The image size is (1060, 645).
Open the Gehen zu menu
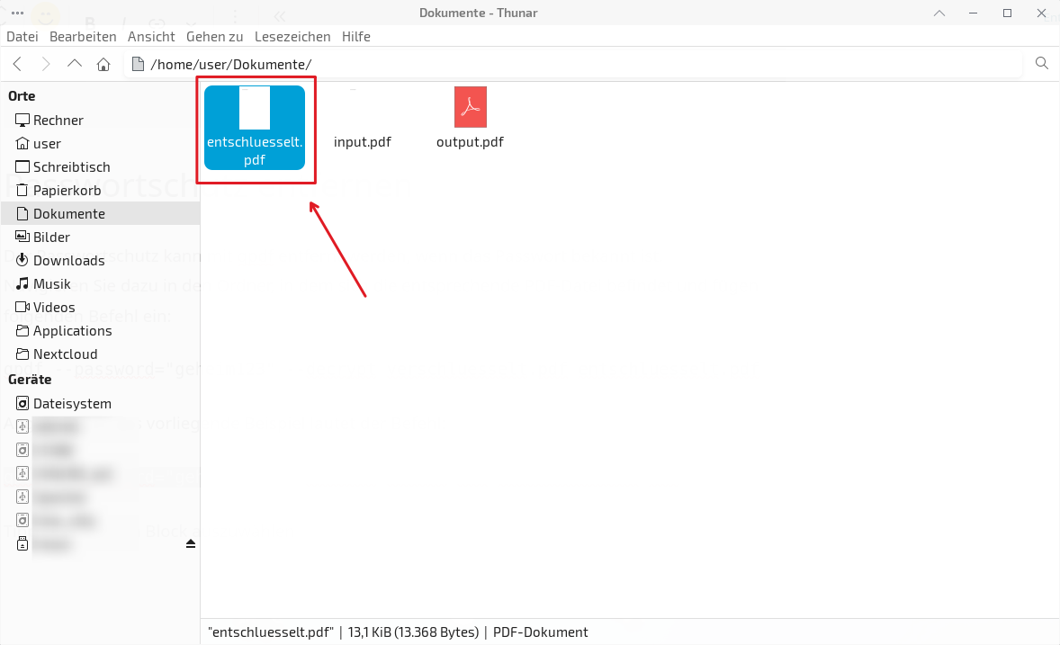click(x=214, y=37)
